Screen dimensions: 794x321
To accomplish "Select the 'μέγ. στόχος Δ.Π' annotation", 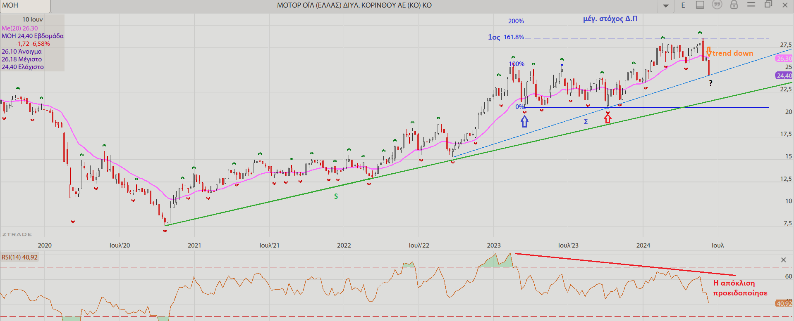I will click(610, 19).
